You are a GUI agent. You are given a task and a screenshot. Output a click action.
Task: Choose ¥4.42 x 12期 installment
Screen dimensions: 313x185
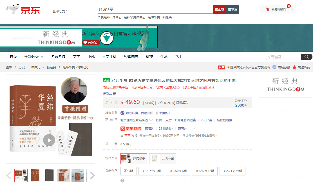(x=205, y=171)
